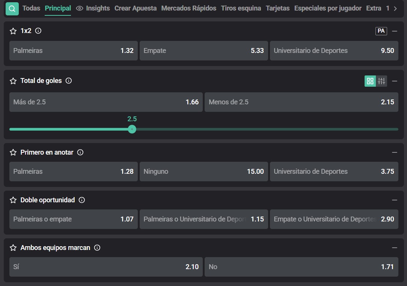Star the Primero en anotar market
Screen dimensions: 407x286
pyautogui.click(x=13, y=152)
